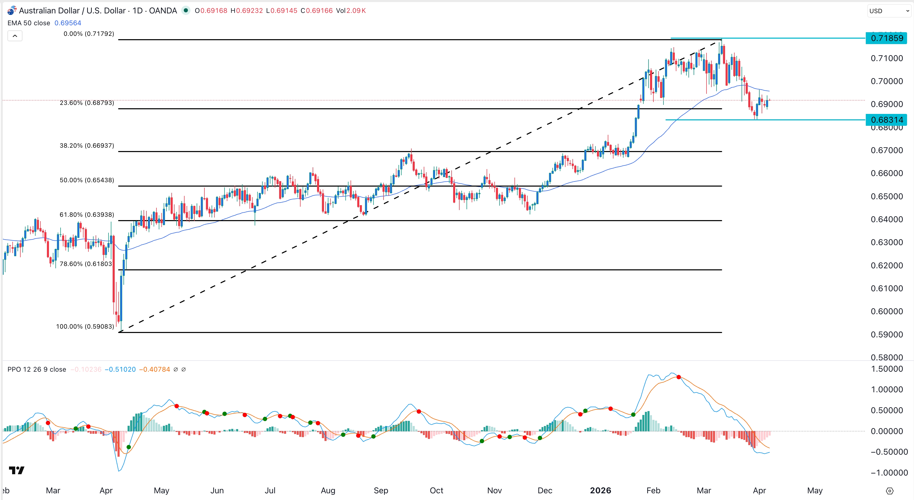Click the 2026 label on the time axis
The height and width of the screenshot is (500, 914).
601,491
